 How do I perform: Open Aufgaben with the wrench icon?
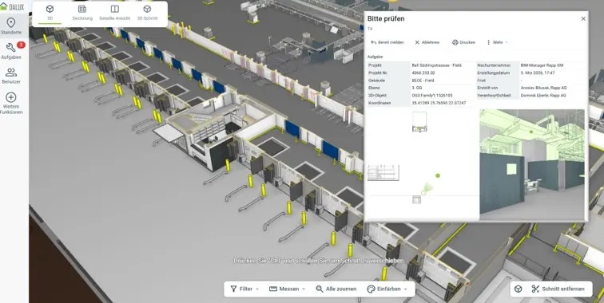[11, 51]
